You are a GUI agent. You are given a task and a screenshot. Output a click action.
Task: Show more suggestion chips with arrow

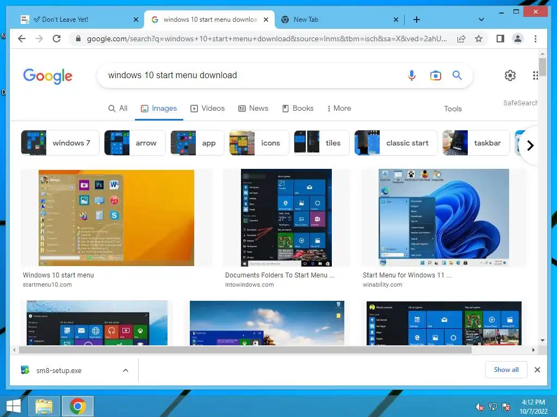coord(530,146)
